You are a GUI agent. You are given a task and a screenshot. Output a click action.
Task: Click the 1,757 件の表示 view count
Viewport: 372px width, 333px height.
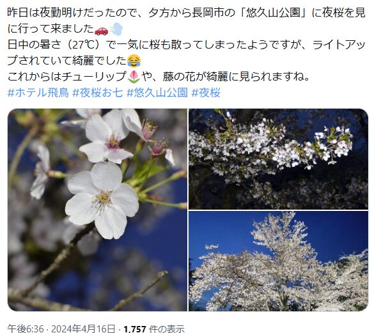click(154, 329)
